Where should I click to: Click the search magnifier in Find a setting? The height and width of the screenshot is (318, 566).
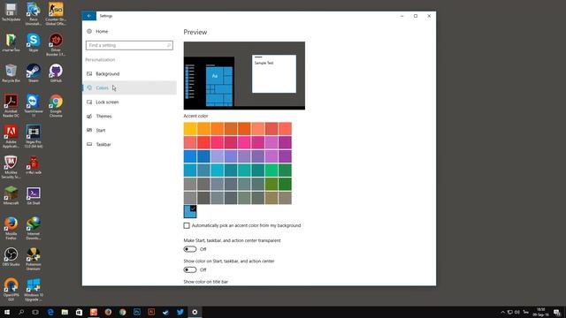[x=168, y=45]
